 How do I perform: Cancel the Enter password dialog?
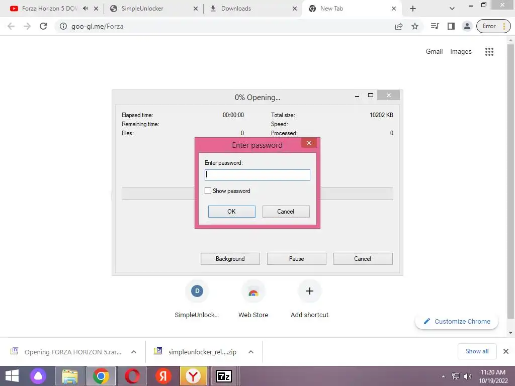point(286,212)
